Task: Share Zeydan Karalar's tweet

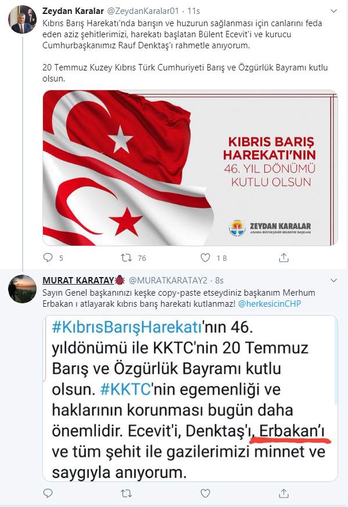Action: tap(284, 258)
